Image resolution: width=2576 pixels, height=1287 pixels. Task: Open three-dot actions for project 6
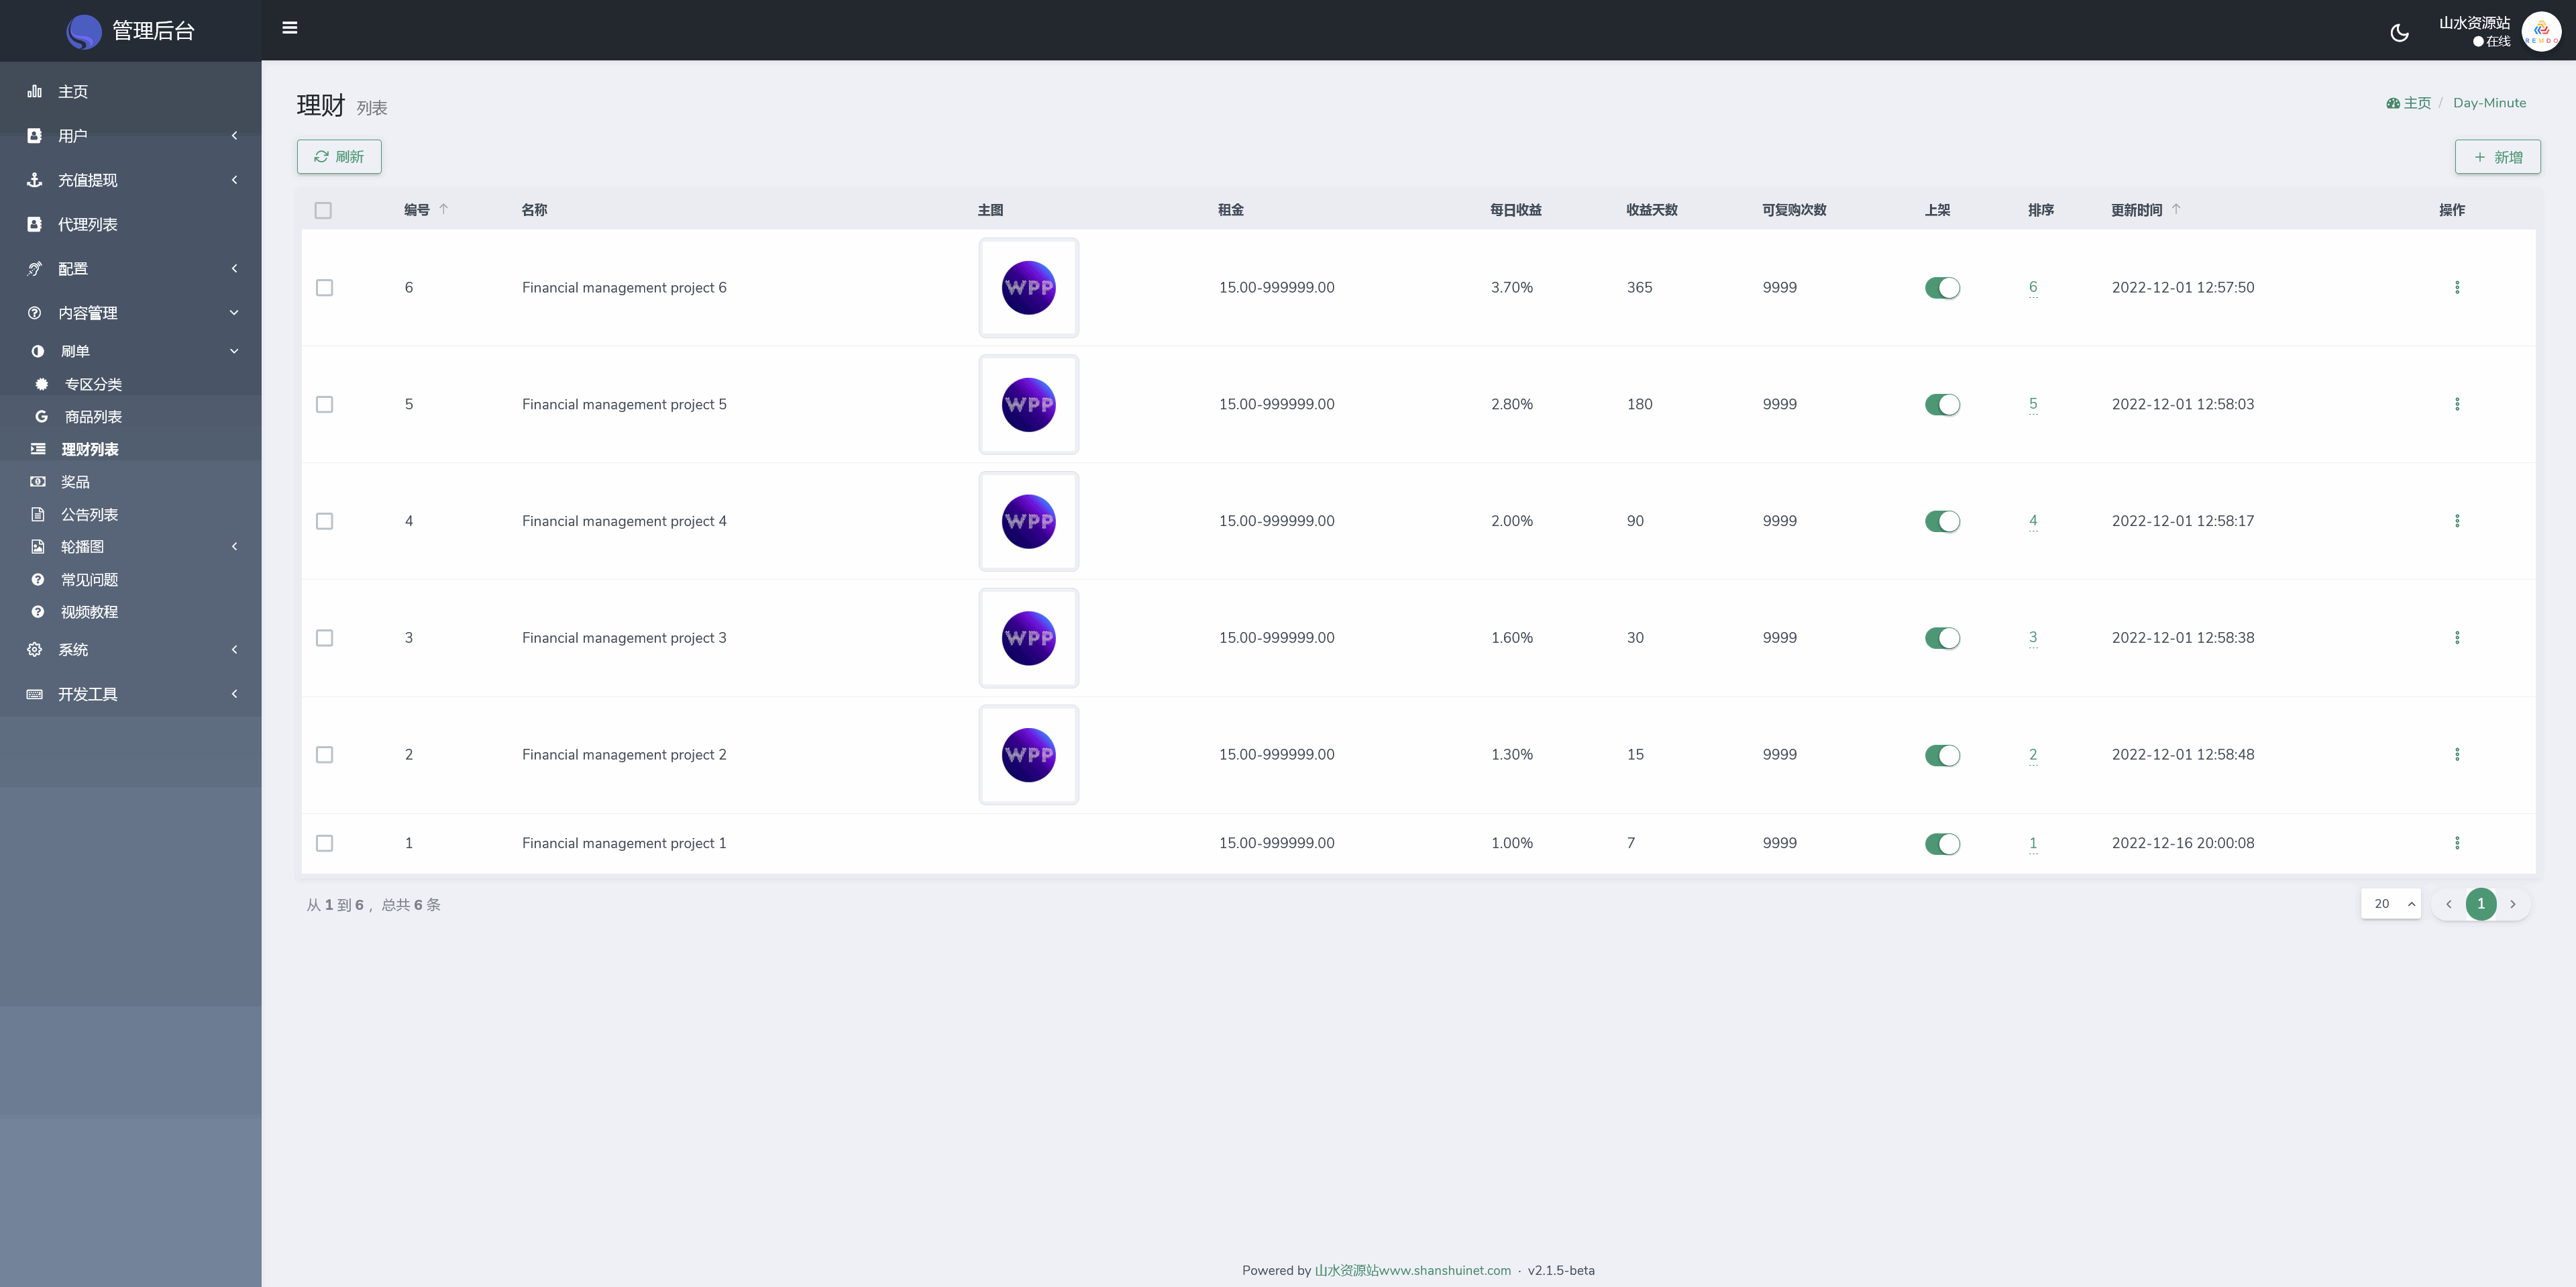coord(2457,288)
